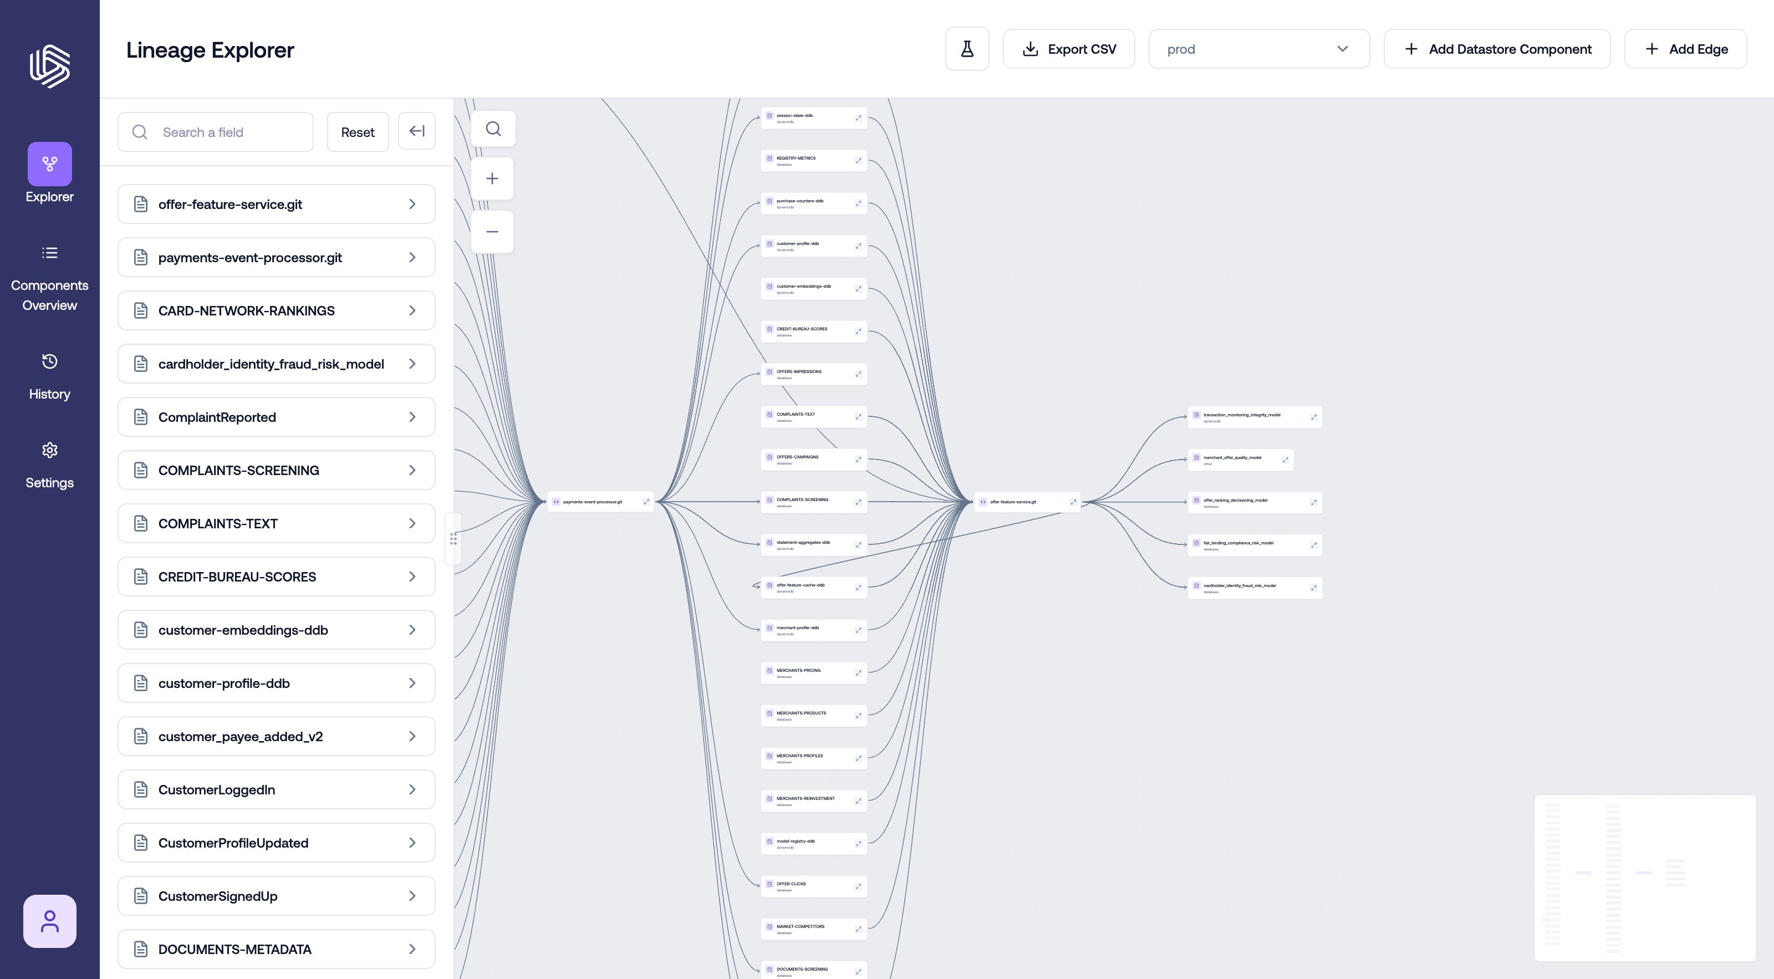Image resolution: width=1774 pixels, height=979 pixels.
Task: Select the customer-embeddings-ddb graph node
Action: click(x=814, y=288)
